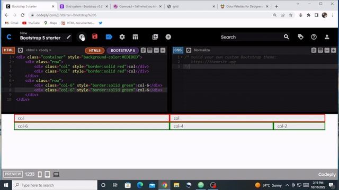Expand HTML panel with plus icon
The image size is (339, 190).
163,50
